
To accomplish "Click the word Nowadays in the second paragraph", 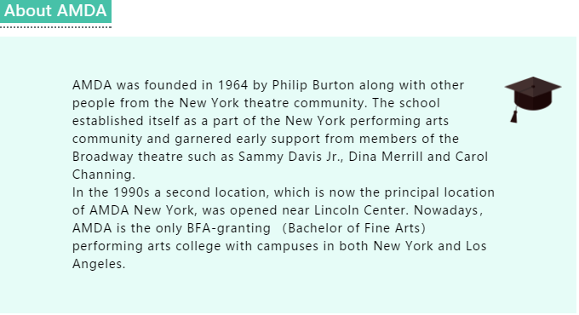I will 448,210.
